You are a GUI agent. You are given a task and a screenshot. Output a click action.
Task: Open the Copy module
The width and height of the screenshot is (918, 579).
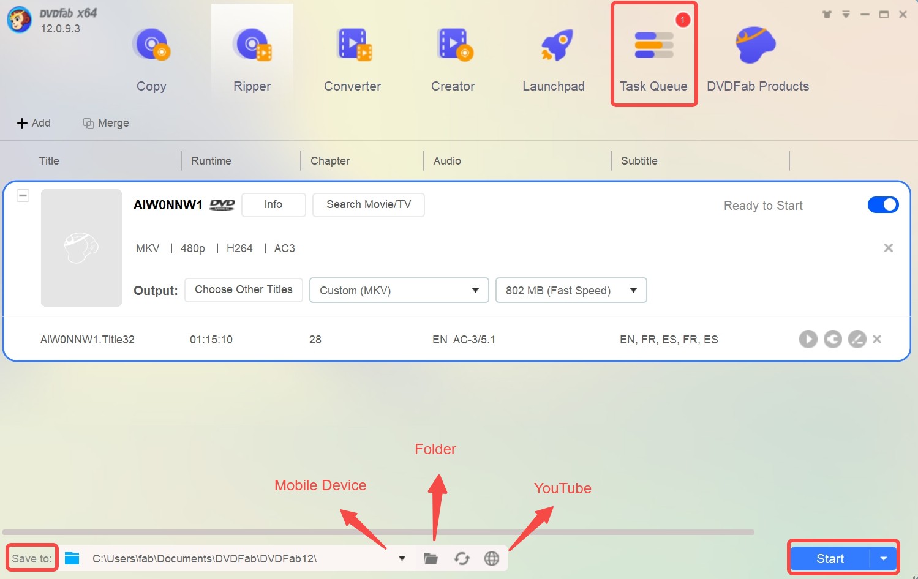pyautogui.click(x=151, y=59)
